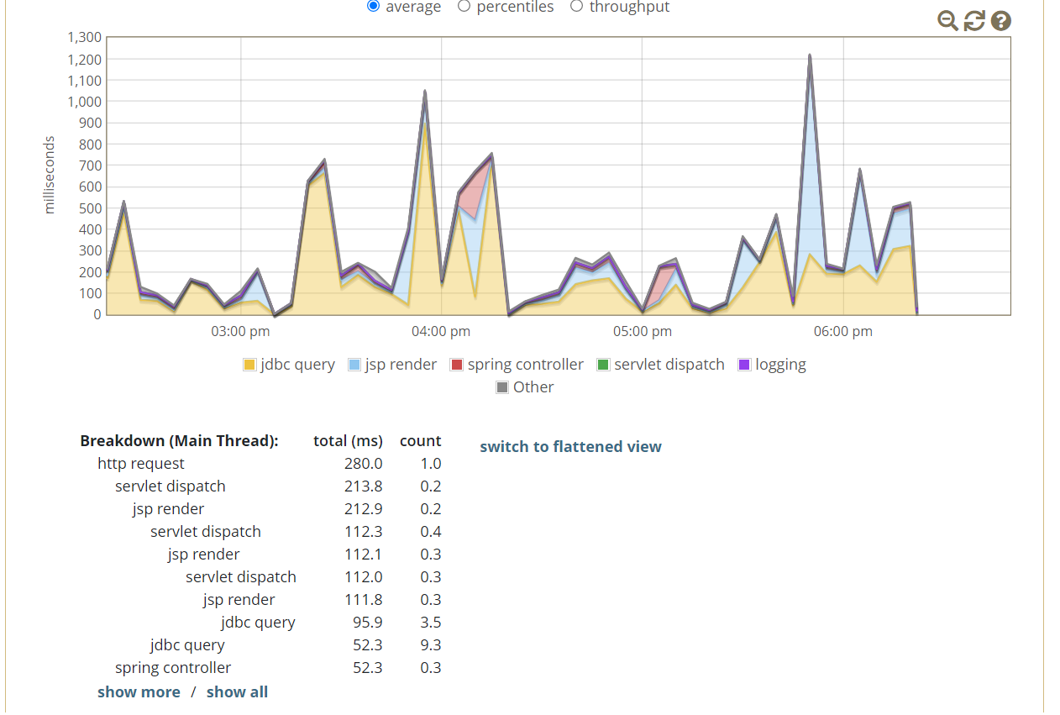The image size is (1060, 715).
Task: Refresh the chart with the refresh icon
Action: click(974, 21)
